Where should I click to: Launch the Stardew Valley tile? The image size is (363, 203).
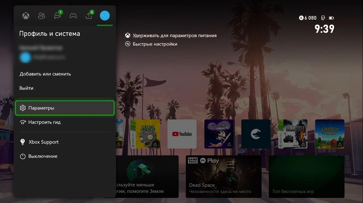pos(330,134)
